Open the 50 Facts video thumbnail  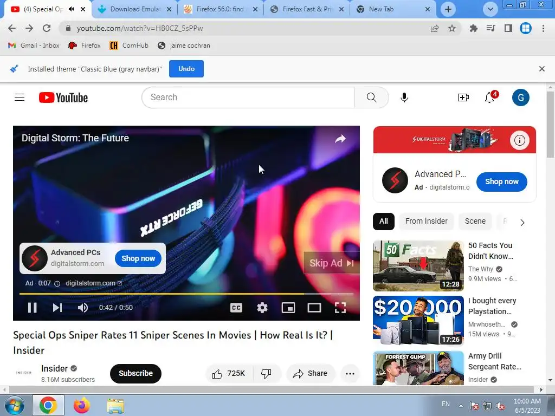418,265
